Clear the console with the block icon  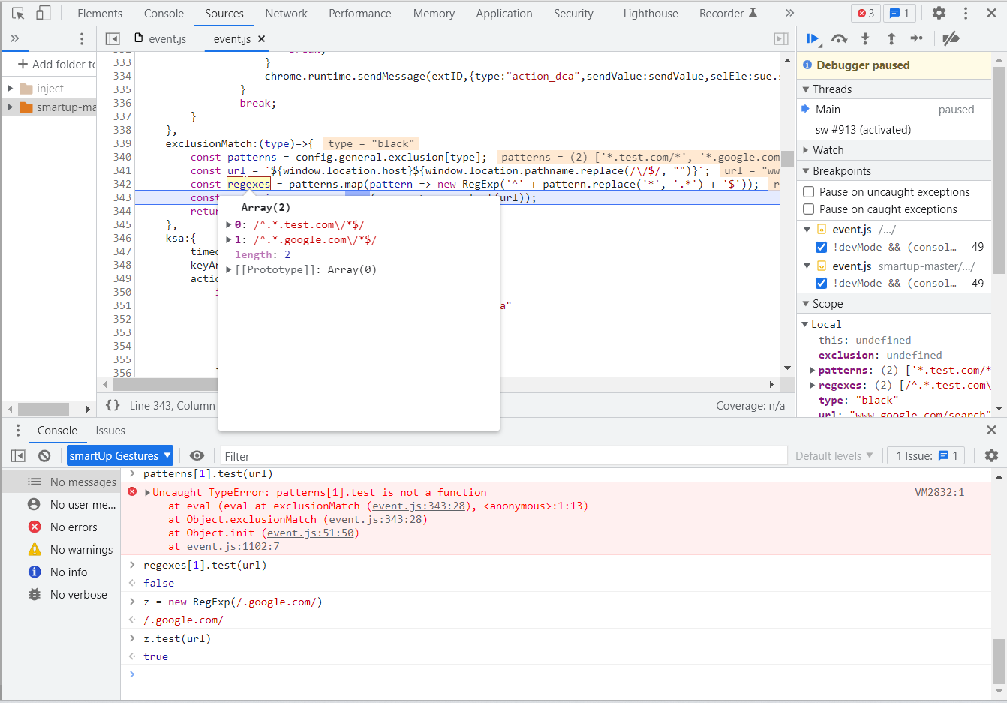[x=44, y=455]
